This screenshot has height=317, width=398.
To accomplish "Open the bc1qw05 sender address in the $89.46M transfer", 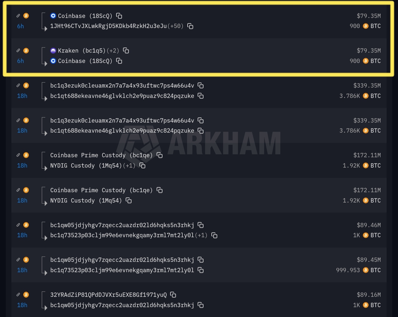I will [x=122, y=225].
